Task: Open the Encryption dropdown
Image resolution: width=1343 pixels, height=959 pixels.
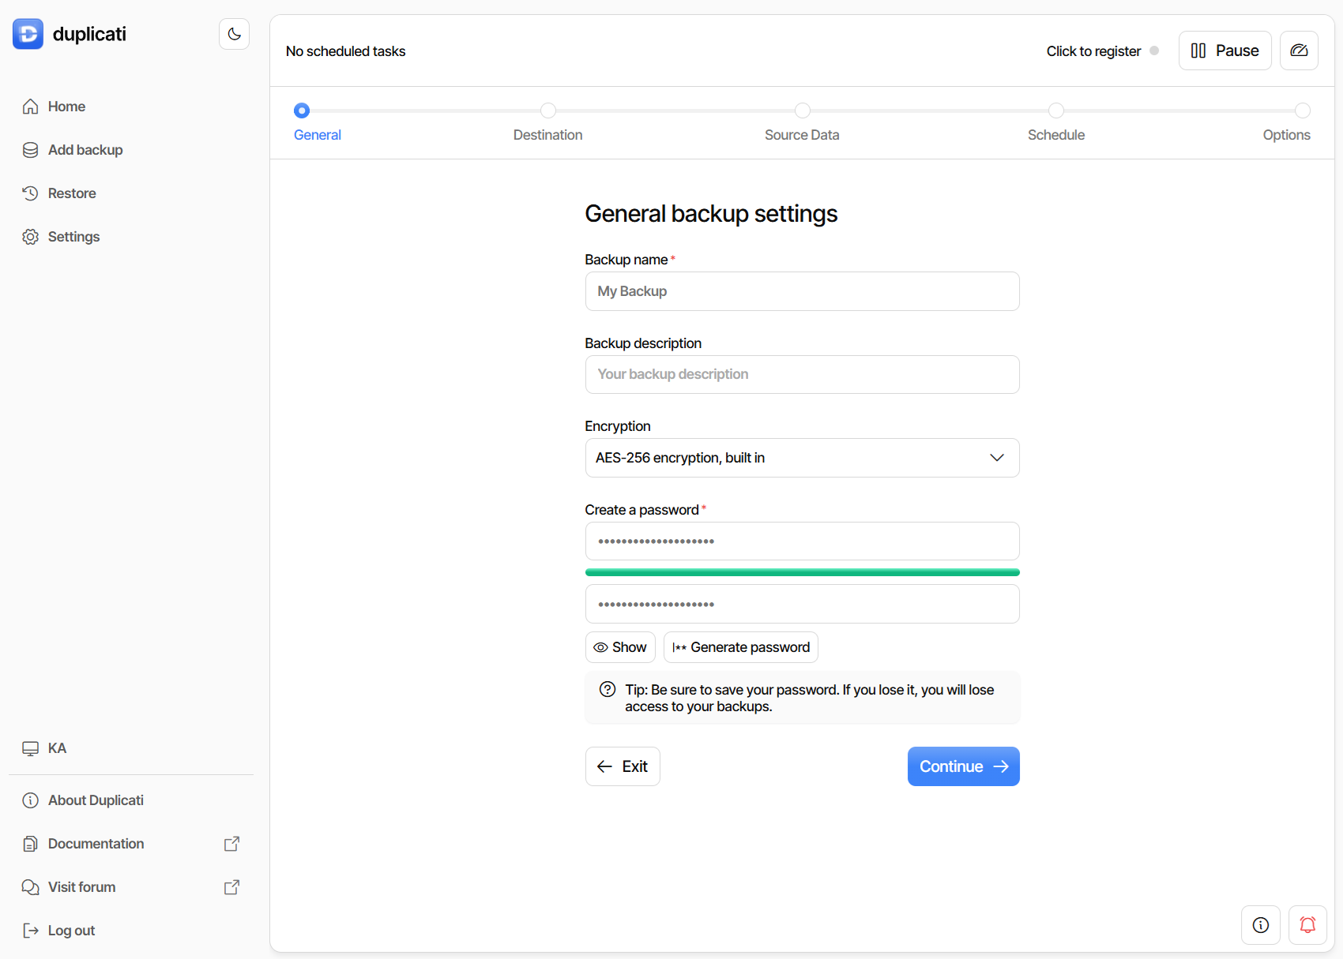Action: click(802, 458)
